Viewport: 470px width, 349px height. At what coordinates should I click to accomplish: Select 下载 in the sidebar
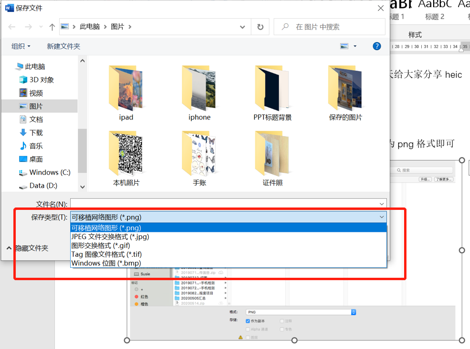coord(31,132)
